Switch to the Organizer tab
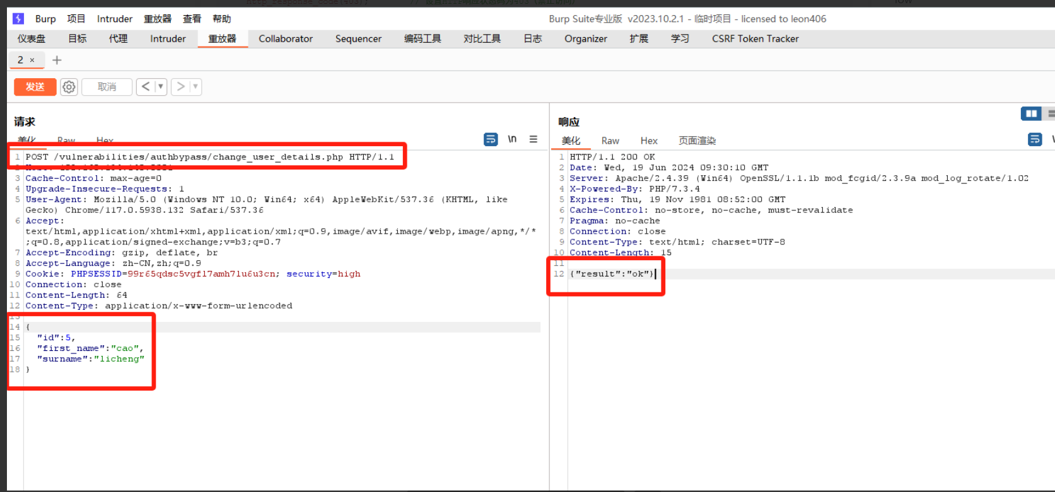 [586, 38]
